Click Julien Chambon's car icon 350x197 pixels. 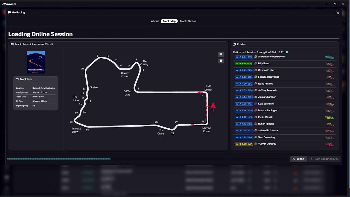pos(329,97)
